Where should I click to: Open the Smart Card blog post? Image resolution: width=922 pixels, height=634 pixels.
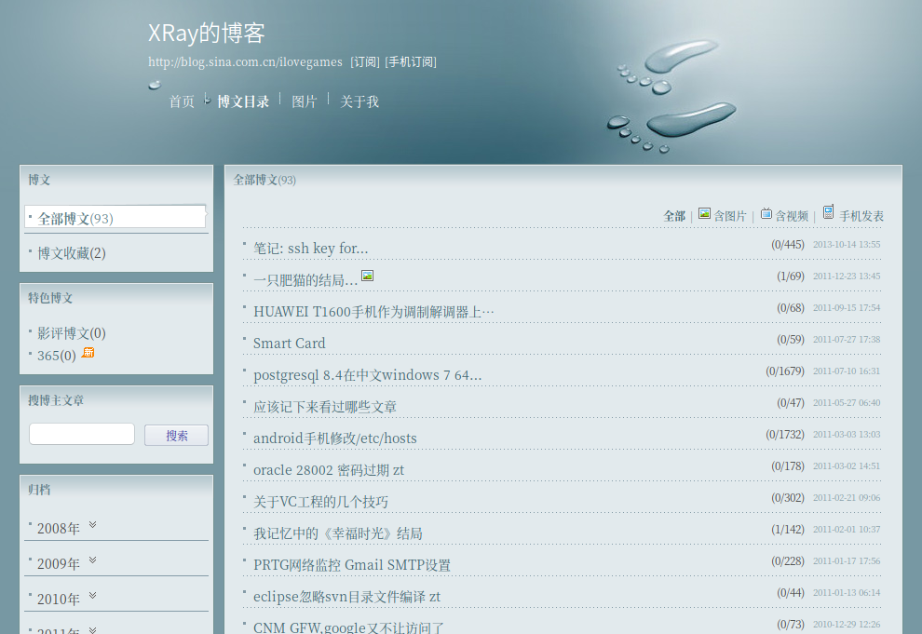pyautogui.click(x=289, y=343)
